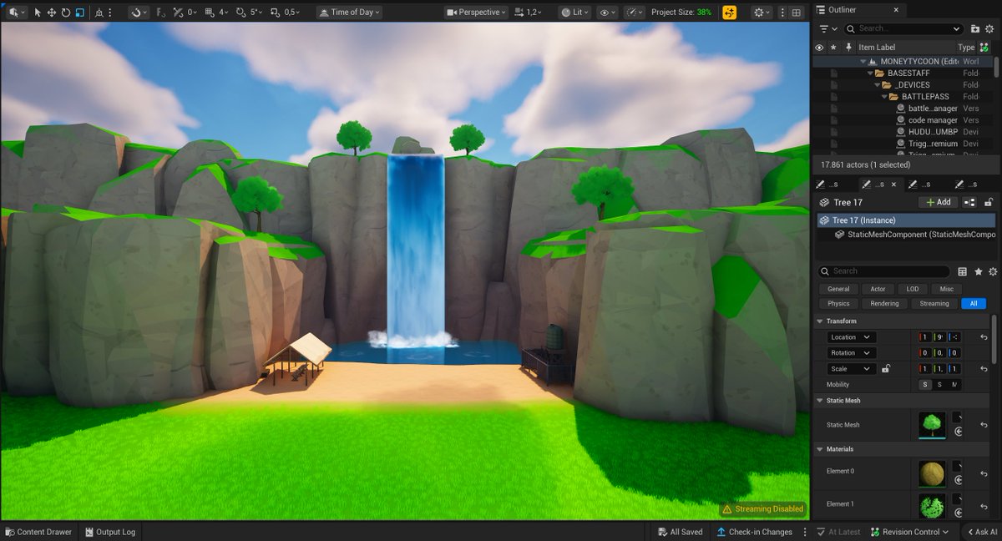The width and height of the screenshot is (1002, 541).
Task: Filter Details by Streaming
Action: [x=934, y=304]
